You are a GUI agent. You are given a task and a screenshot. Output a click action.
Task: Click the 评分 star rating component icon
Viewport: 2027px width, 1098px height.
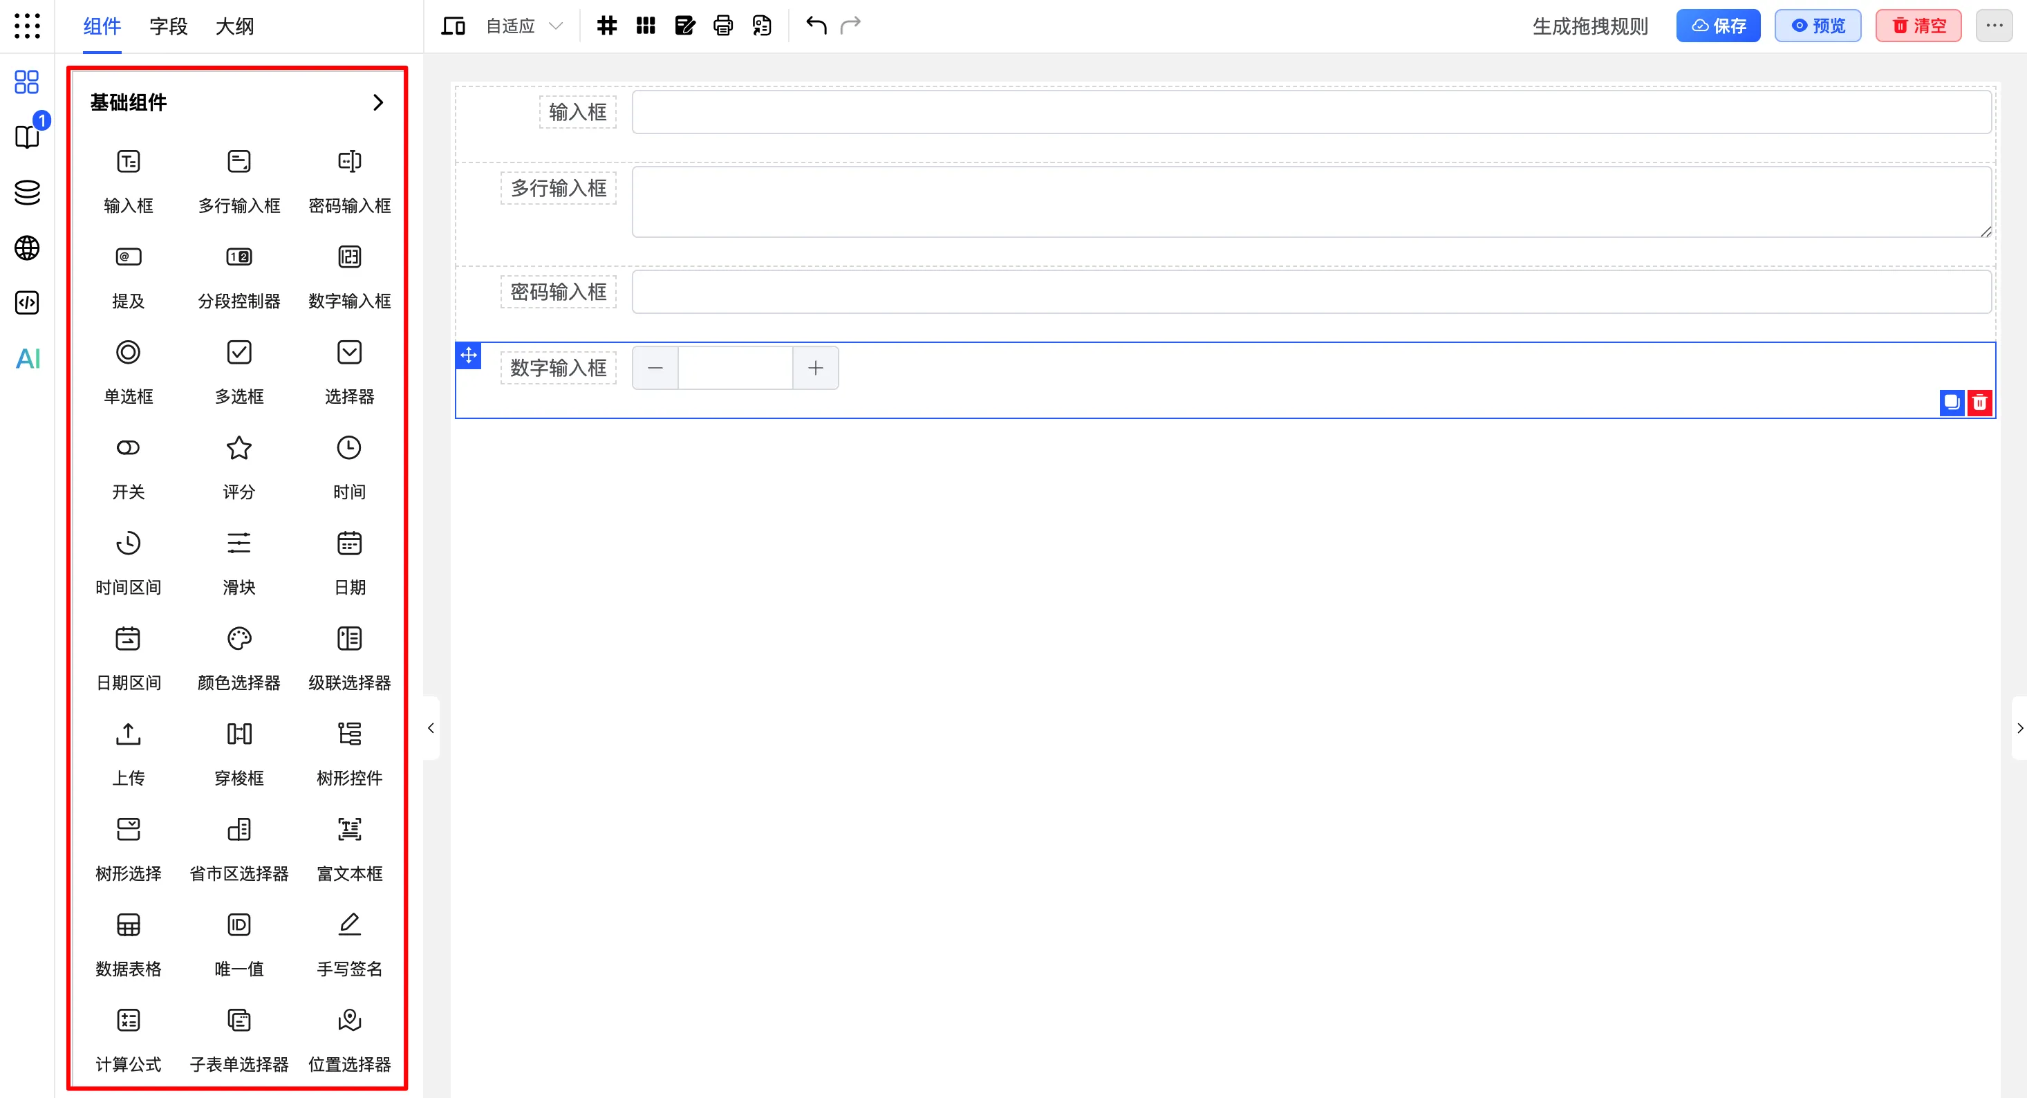click(x=239, y=448)
